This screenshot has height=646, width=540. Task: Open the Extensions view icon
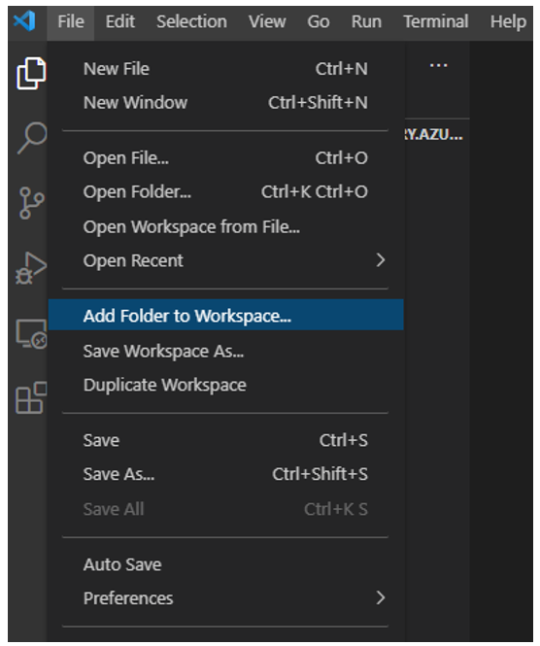(31, 398)
